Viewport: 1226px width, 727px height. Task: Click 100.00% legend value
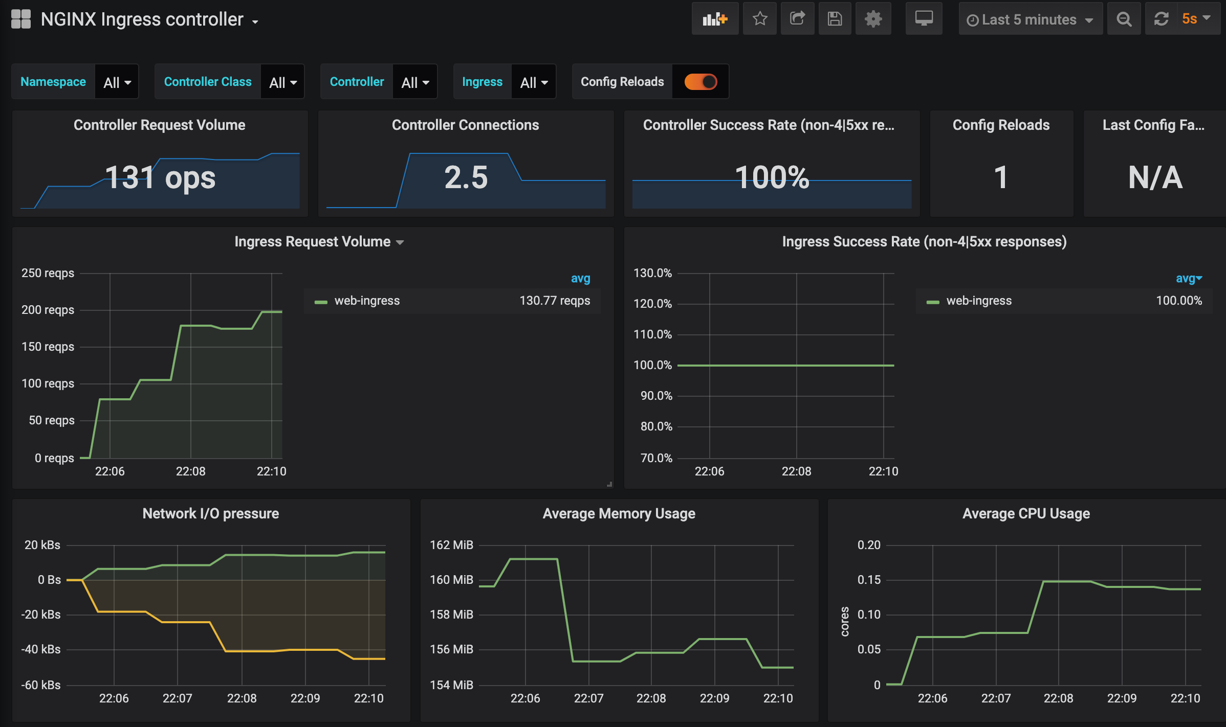(x=1179, y=301)
